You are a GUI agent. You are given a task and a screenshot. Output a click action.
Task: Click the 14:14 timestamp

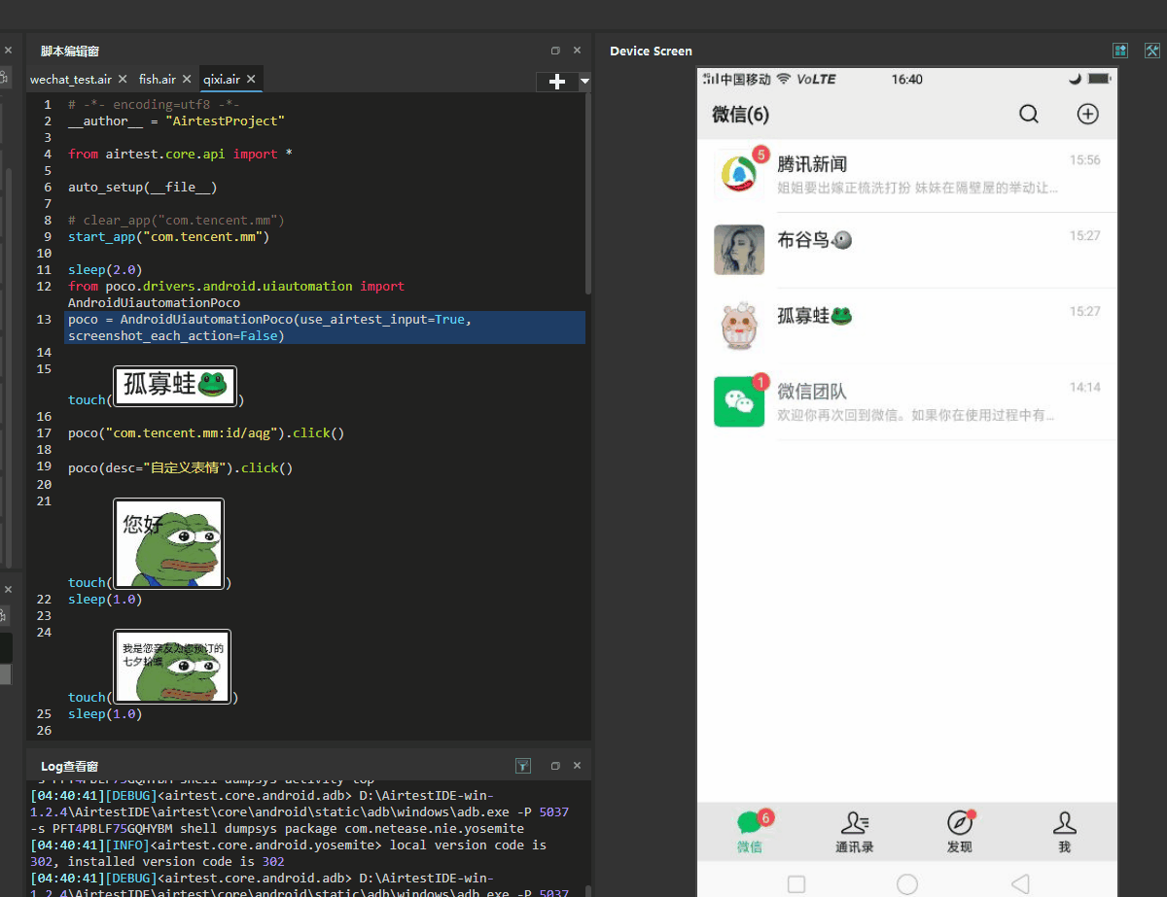click(1084, 387)
